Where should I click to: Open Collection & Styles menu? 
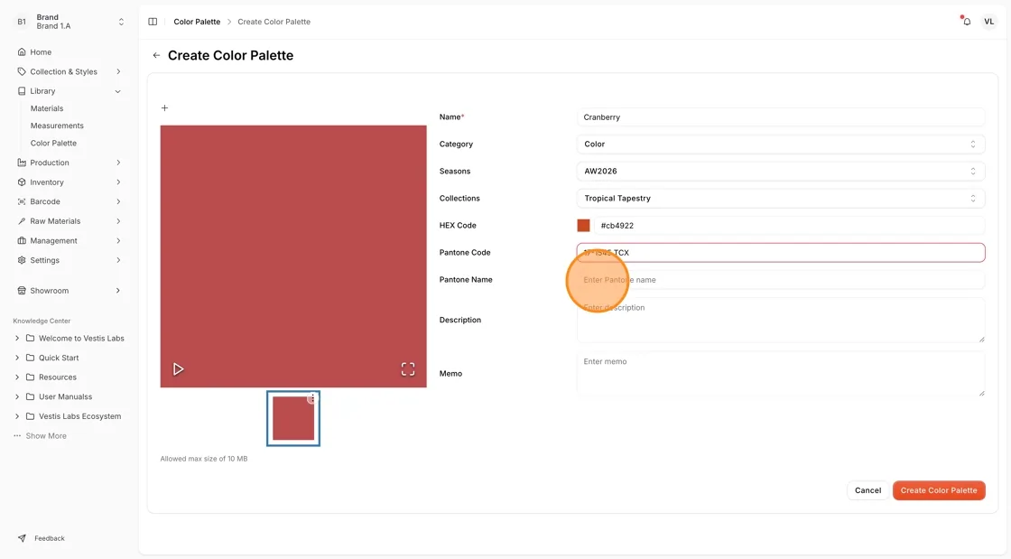click(63, 71)
